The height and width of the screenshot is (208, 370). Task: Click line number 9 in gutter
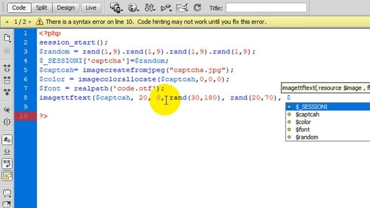point(25,107)
